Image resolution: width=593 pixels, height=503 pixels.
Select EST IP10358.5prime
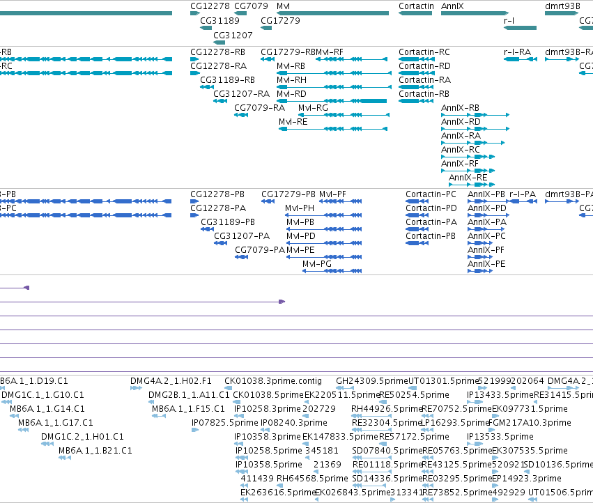coord(269,465)
